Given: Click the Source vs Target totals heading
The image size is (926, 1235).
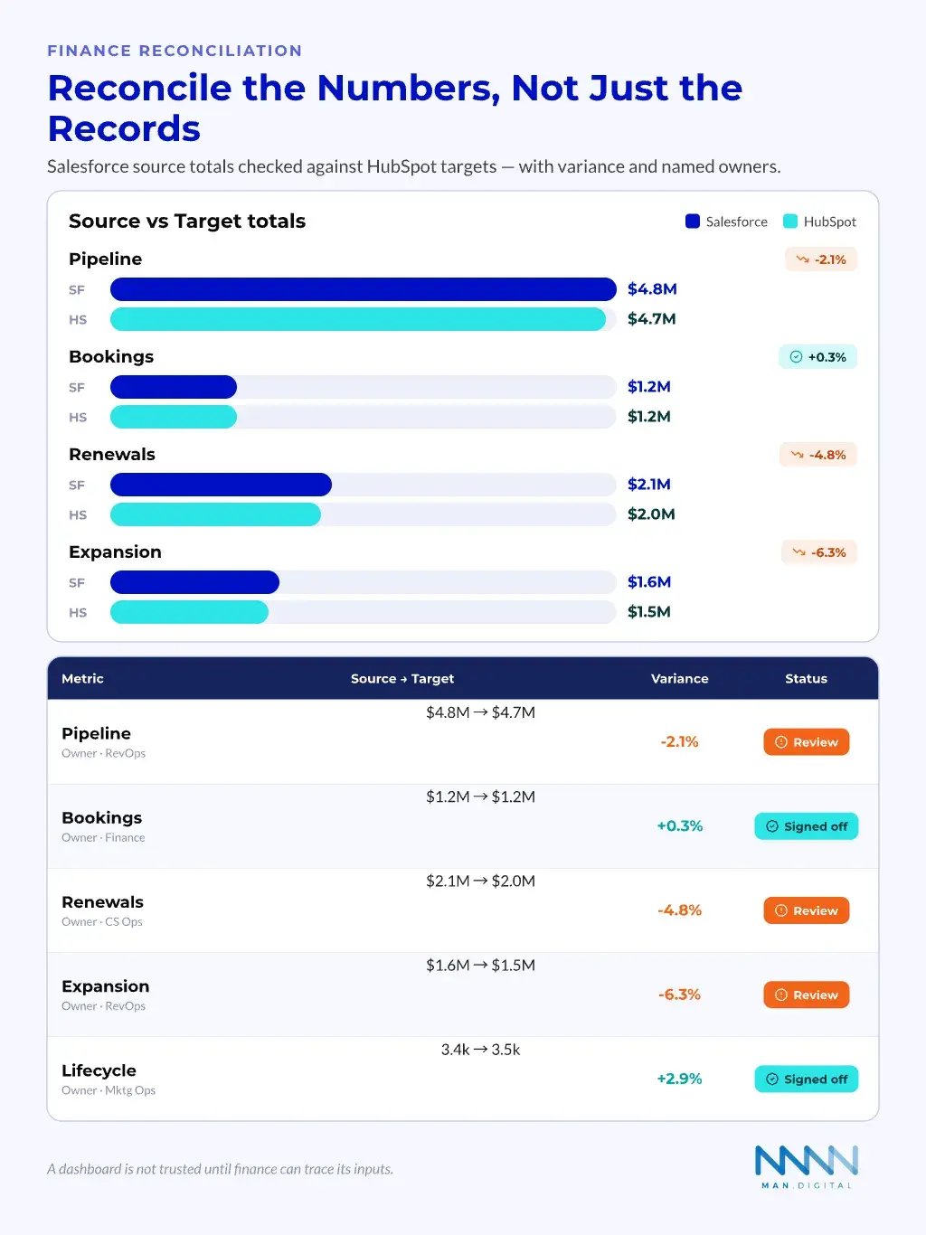Looking at the screenshot, I should 187,222.
